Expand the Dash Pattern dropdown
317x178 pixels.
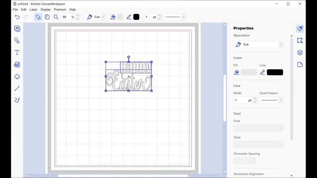tap(281, 100)
